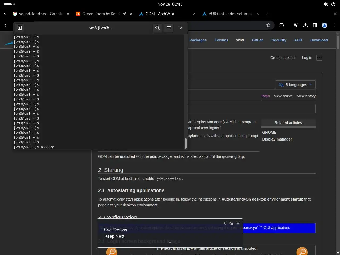Open Chrome profile avatar
The height and width of the screenshot is (255, 340).
[x=325, y=25]
